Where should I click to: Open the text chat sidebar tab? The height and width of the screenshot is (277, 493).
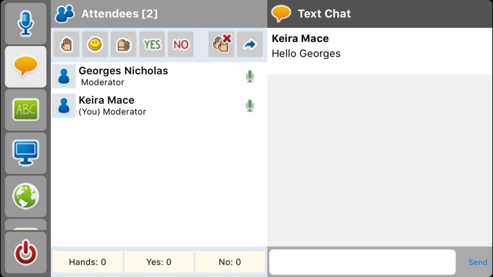[26, 66]
